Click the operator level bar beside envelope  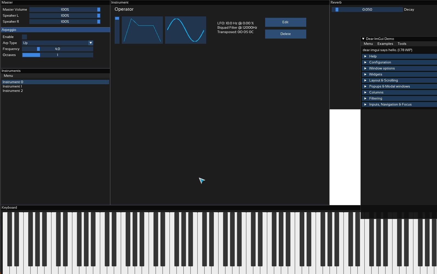pyautogui.click(x=117, y=30)
